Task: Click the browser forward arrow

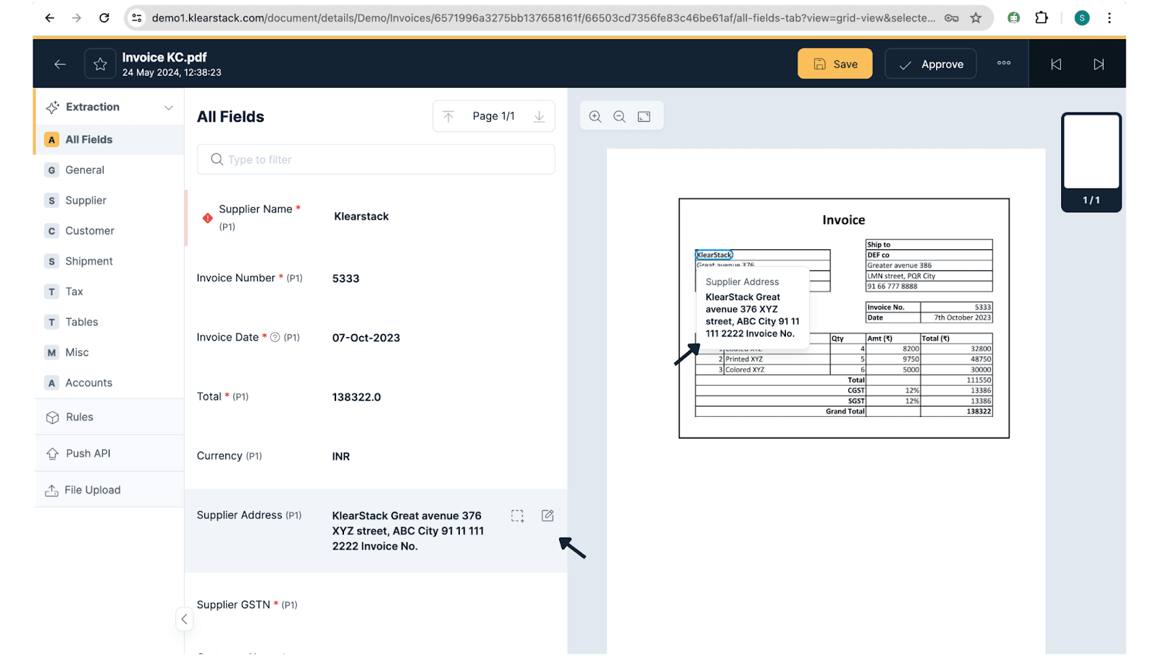Action: [x=77, y=18]
